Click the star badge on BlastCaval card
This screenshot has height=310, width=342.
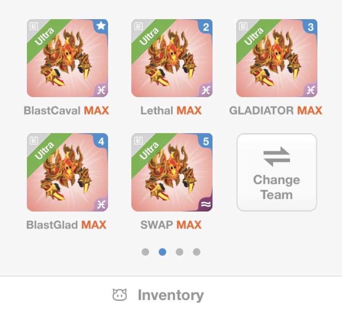click(x=101, y=26)
